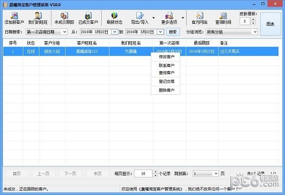Increase the 皮肤模板 number

253,19
